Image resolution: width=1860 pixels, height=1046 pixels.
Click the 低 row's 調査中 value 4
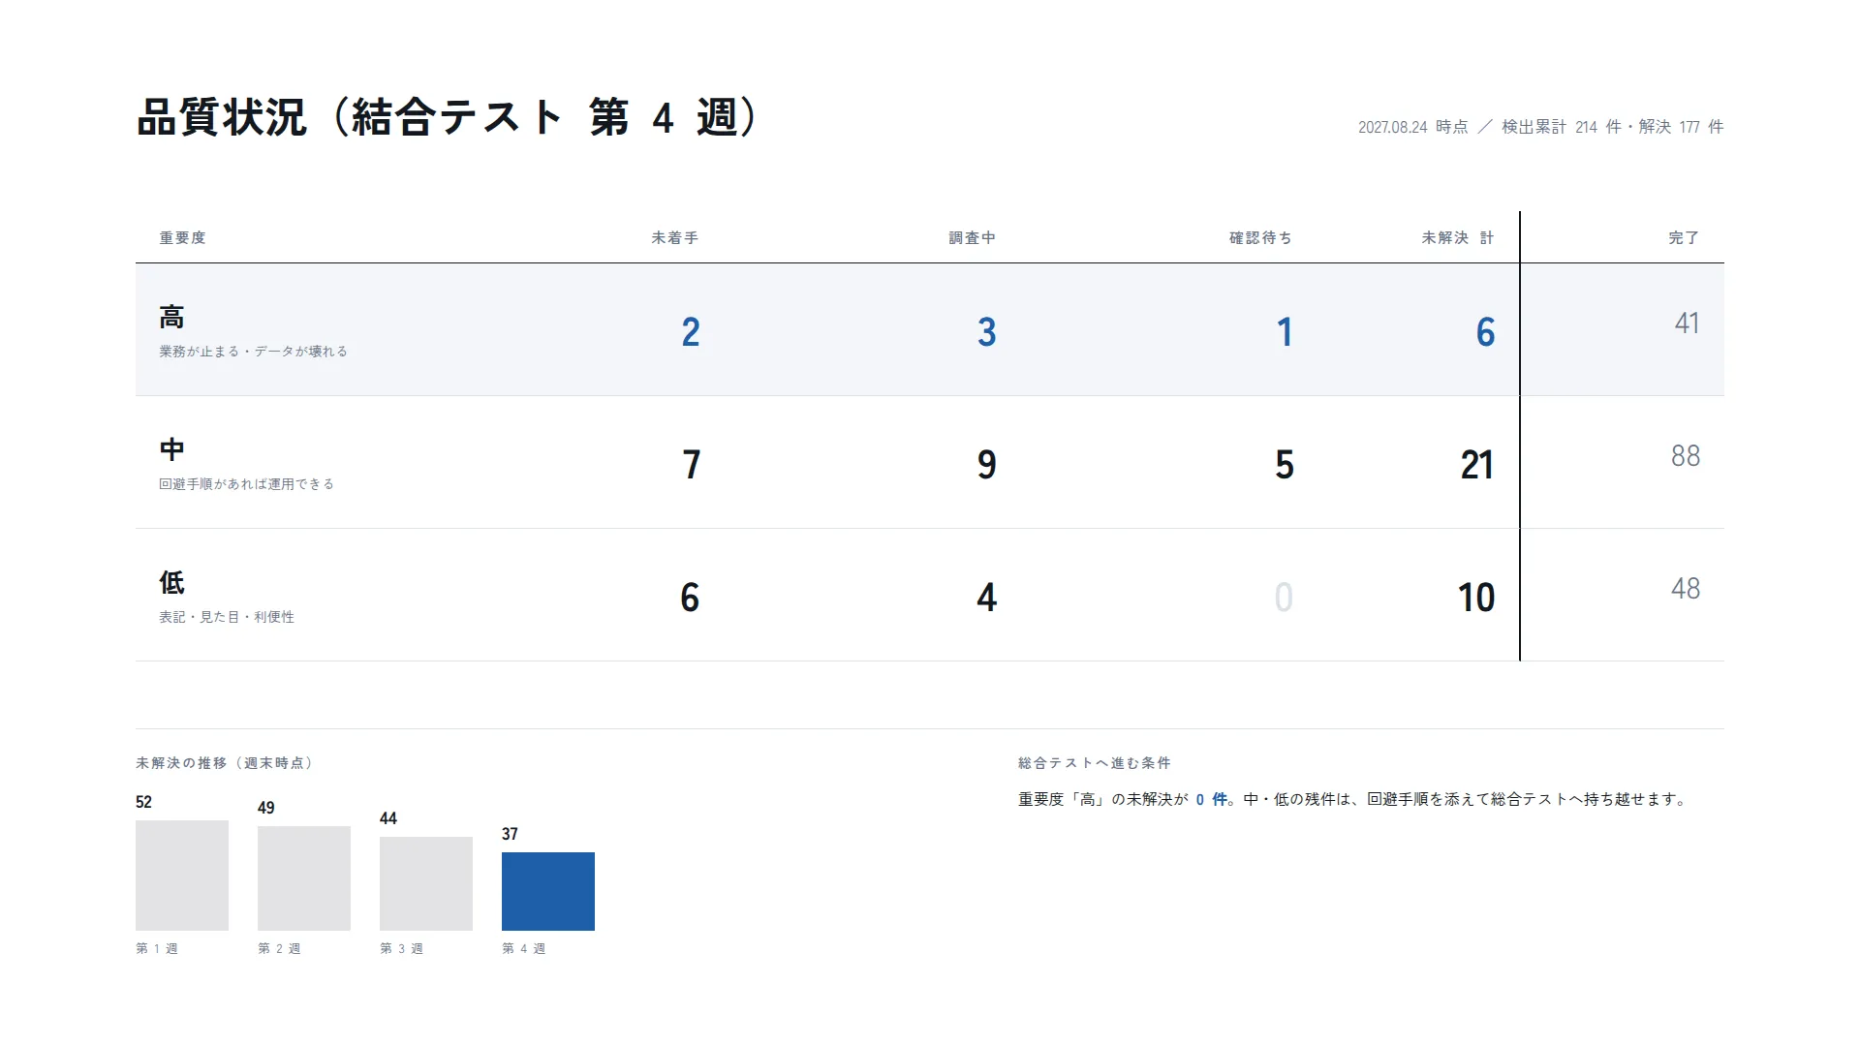pyautogui.click(x=986, y=598)
